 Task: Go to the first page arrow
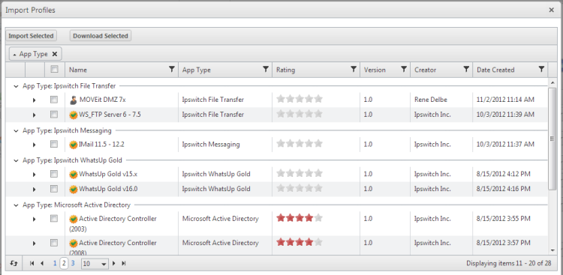click(x=32, y=263)
